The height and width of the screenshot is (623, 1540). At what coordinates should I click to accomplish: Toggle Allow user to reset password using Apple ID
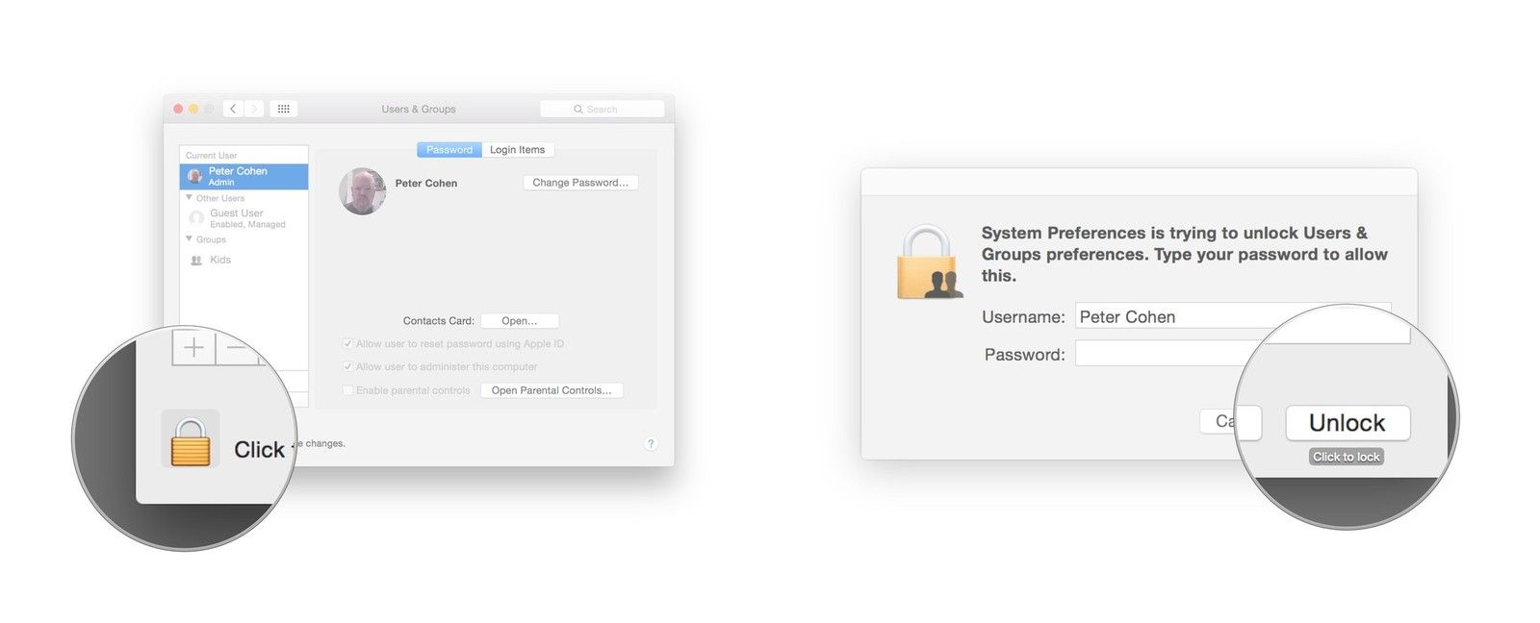point(347,343)
